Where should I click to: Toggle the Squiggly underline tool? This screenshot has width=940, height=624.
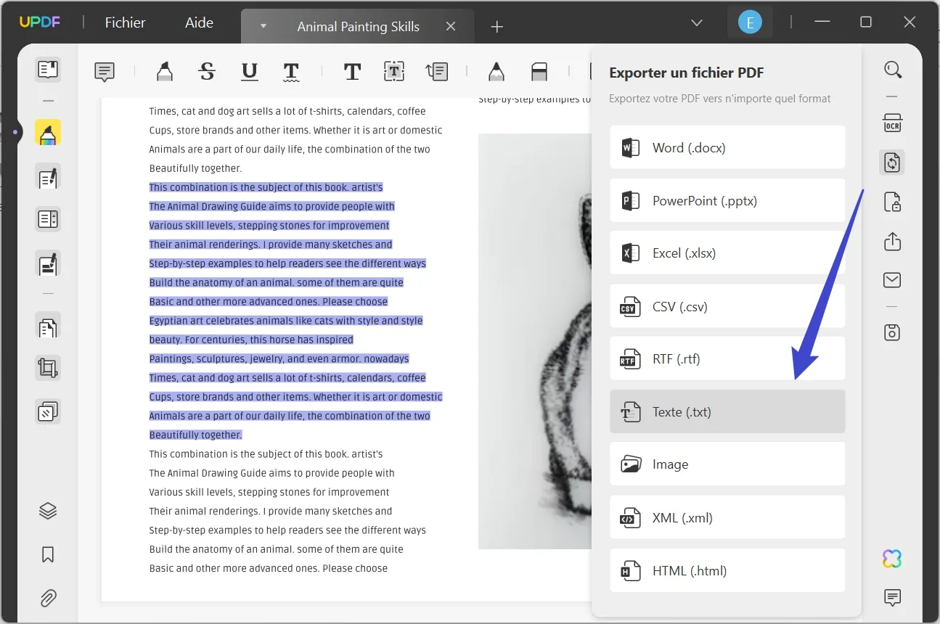coord(291,71)
